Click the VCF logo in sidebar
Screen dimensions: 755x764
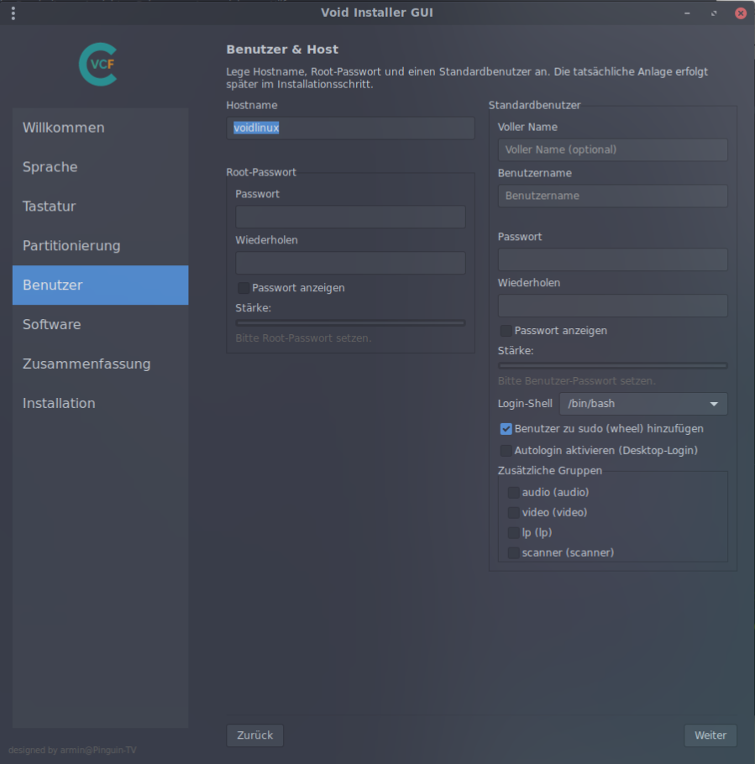(x=99, y=65)
